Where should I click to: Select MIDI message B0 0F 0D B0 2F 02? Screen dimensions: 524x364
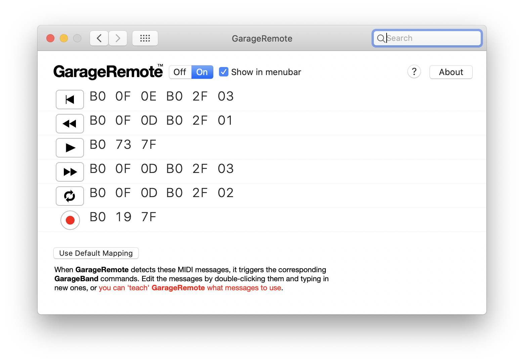[x=162, y=193]
